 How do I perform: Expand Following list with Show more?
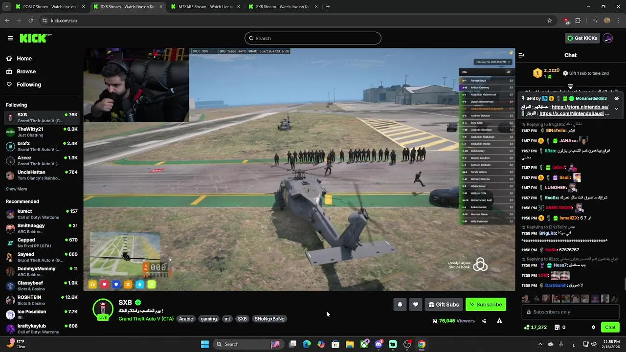click(x=17, y=189)
